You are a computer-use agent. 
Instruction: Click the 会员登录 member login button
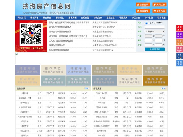(x=143, y=5)
